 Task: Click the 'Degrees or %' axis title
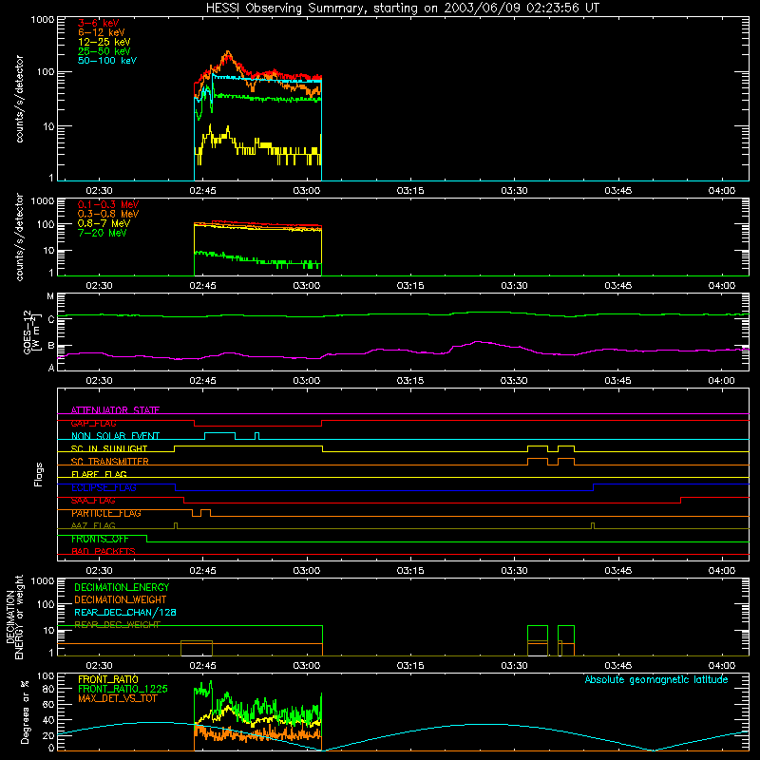(x=25, y=712)
